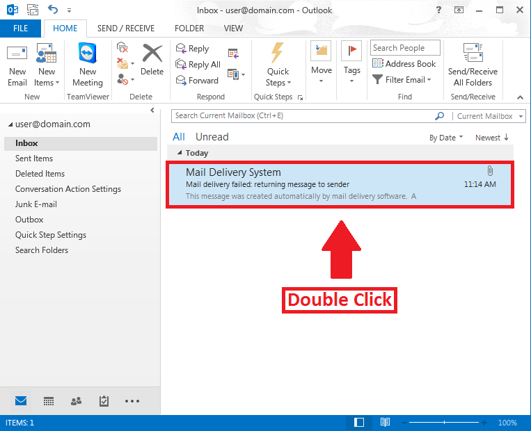
Task: Open the FILE tab
Action: [x=20, y=29]
